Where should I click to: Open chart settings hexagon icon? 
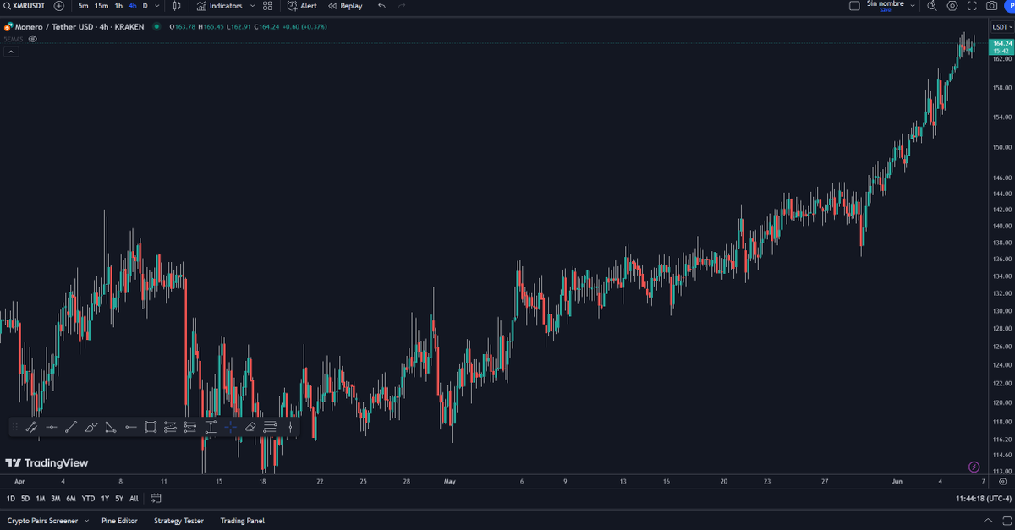click(x=952, y=6)
